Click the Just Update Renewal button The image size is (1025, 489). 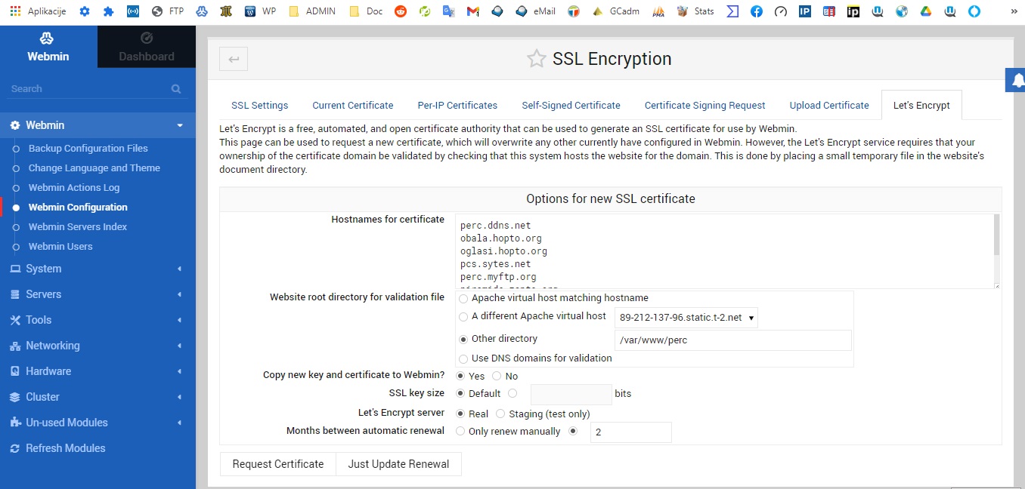398,464
